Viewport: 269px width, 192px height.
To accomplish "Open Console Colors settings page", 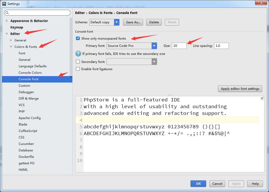I will 30,73.
